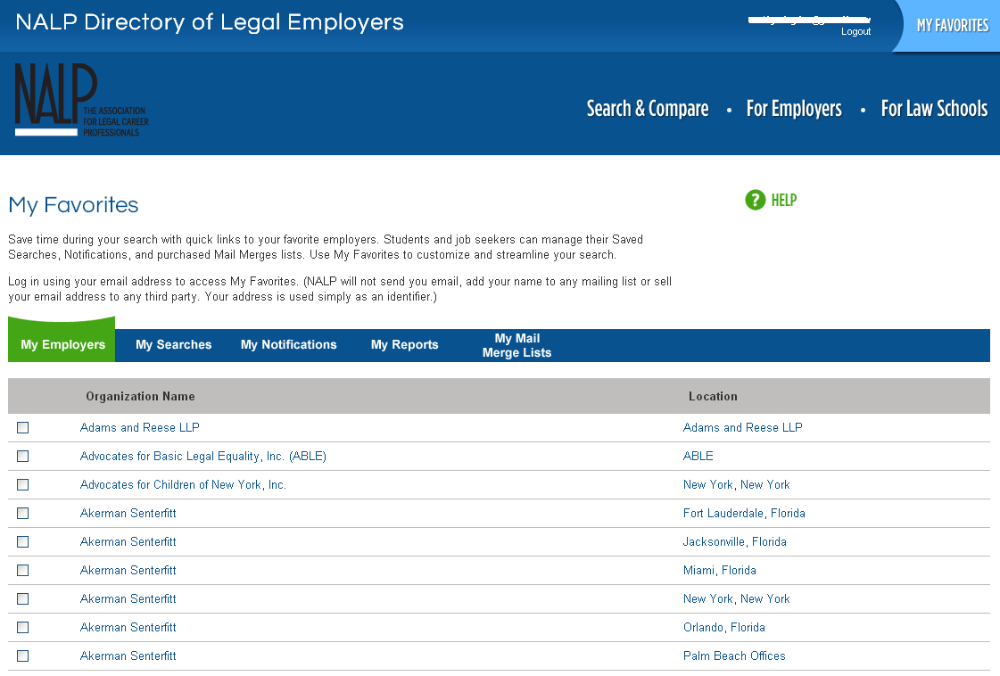Screen dimensions: 1000x676
Task: Check Advocates for Children of New York checkbox
Action: [x=23, y=484]
